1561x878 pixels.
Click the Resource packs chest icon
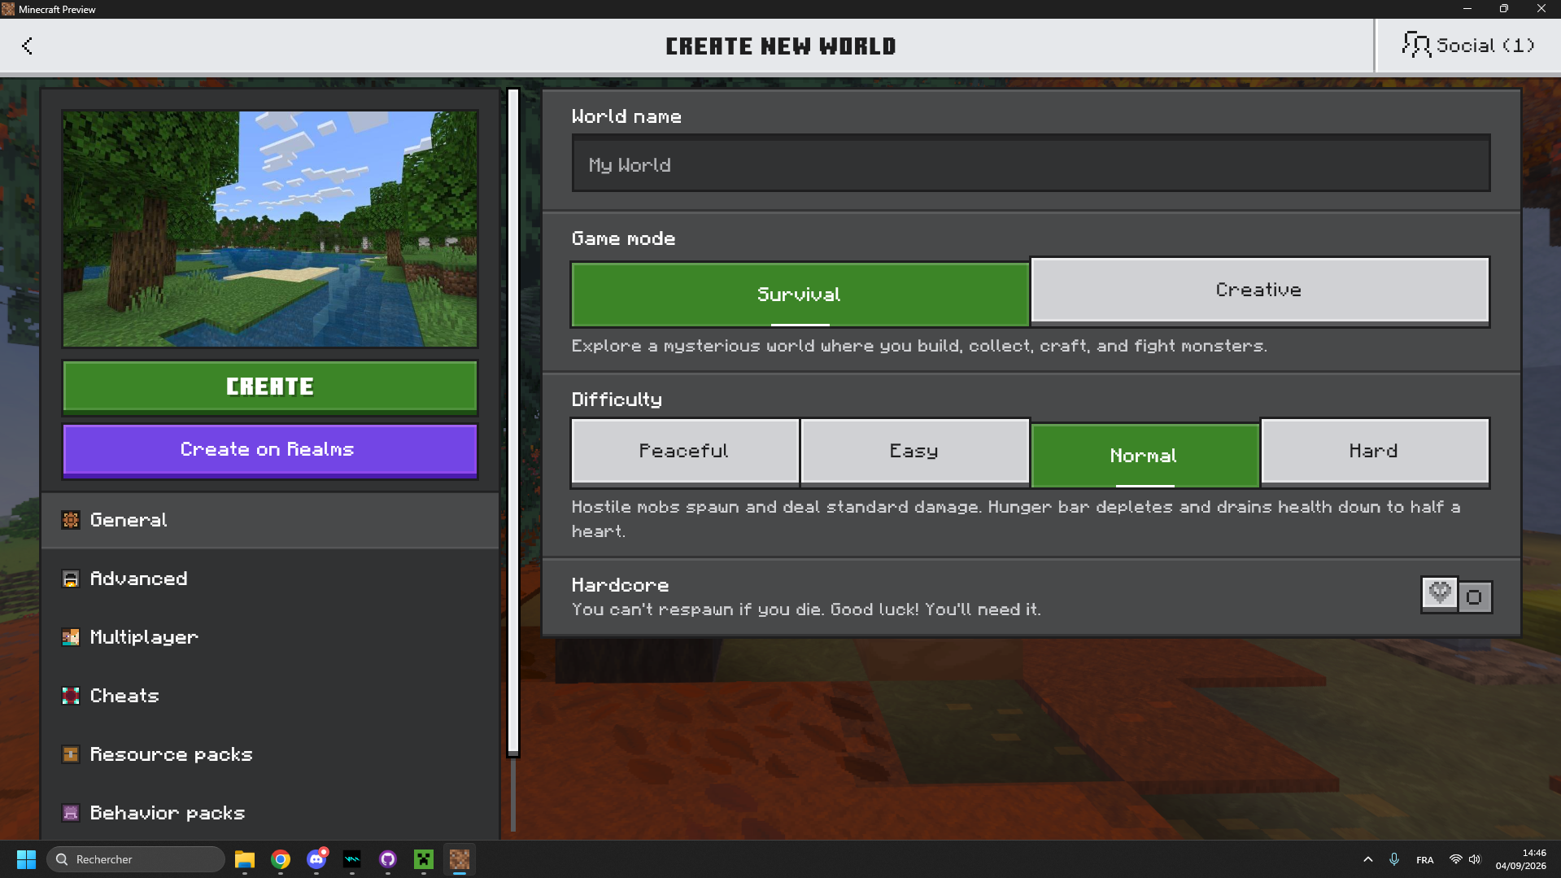tap(71, 754)
